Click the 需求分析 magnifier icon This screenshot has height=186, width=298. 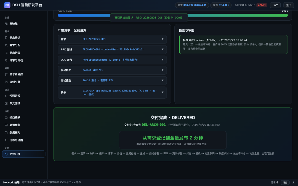pyautogui.click(x=6, y=45)
